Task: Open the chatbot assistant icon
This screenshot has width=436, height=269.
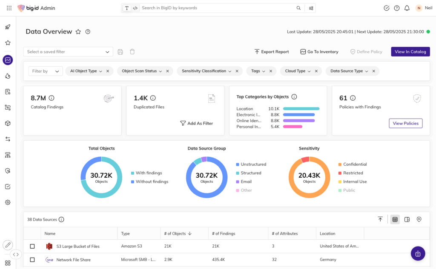Action: 418,253
